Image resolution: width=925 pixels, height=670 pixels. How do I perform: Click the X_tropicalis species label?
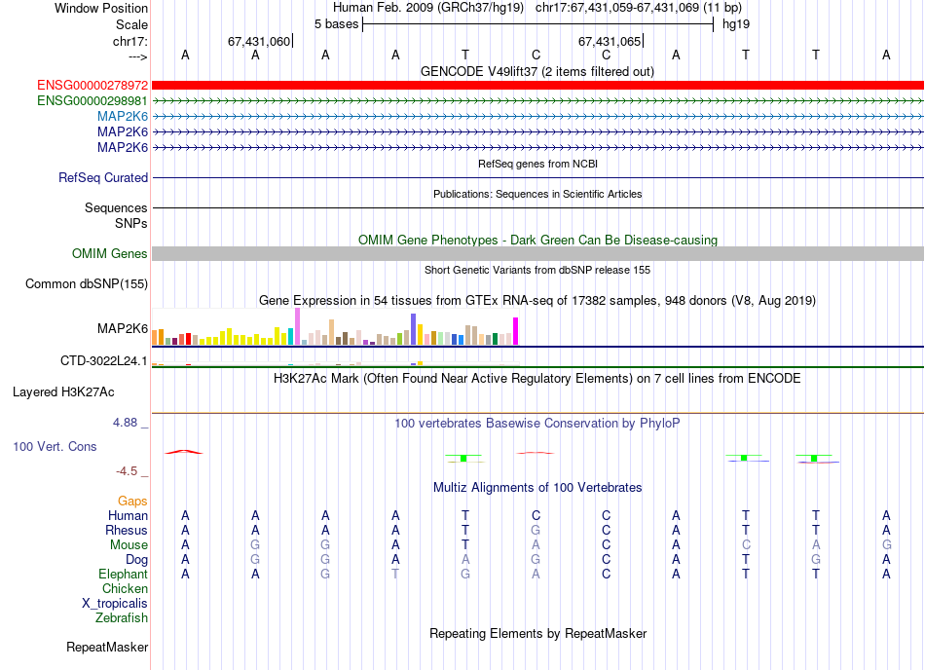(115, 604)
